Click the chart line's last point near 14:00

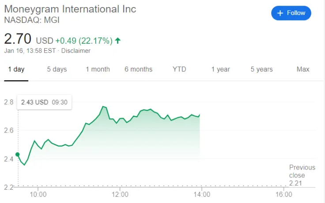point(200,115)
